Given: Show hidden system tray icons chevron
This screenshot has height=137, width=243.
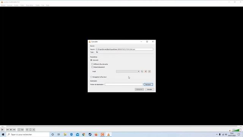Looking at the screenshot, I should pos(217,134).
